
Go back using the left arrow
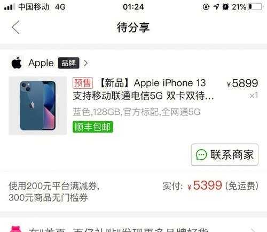click(x=15, y=27)
